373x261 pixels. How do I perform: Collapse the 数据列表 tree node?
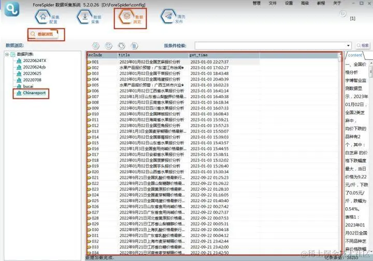click(7, 54)
